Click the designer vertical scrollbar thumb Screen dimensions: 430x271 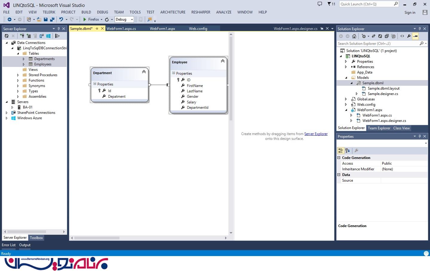click(x=231, y=78)
